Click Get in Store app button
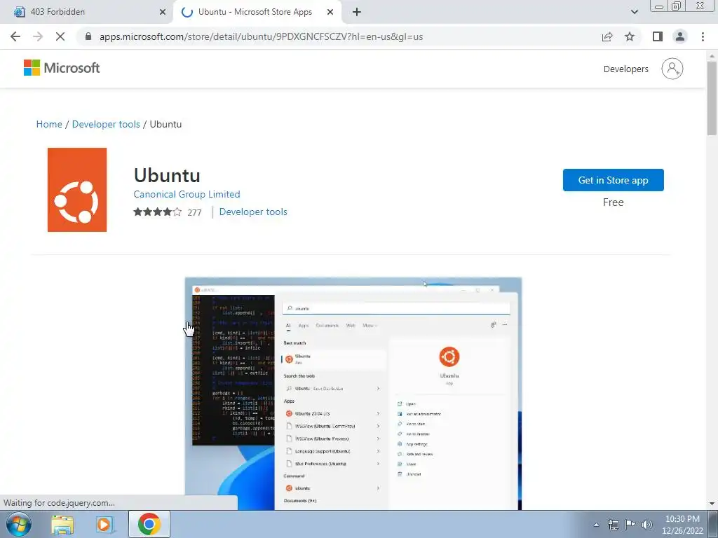Image resolution: width=718 pixels, height=538 pixels. pos(613,180)
